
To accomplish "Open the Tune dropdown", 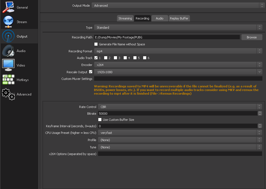I will pyautogui.click(x=180, y=147).
